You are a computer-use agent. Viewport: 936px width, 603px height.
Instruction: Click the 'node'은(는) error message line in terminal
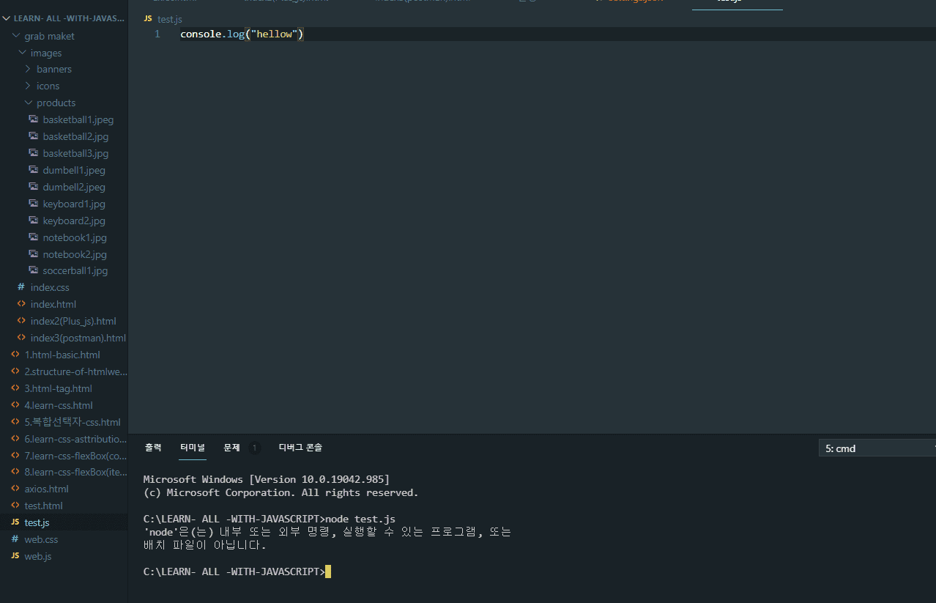point(327,532)
